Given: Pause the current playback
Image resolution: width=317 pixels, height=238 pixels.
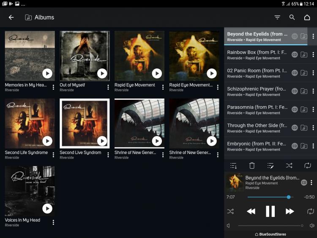Looking at the screenshot, I should coord(271,211).
